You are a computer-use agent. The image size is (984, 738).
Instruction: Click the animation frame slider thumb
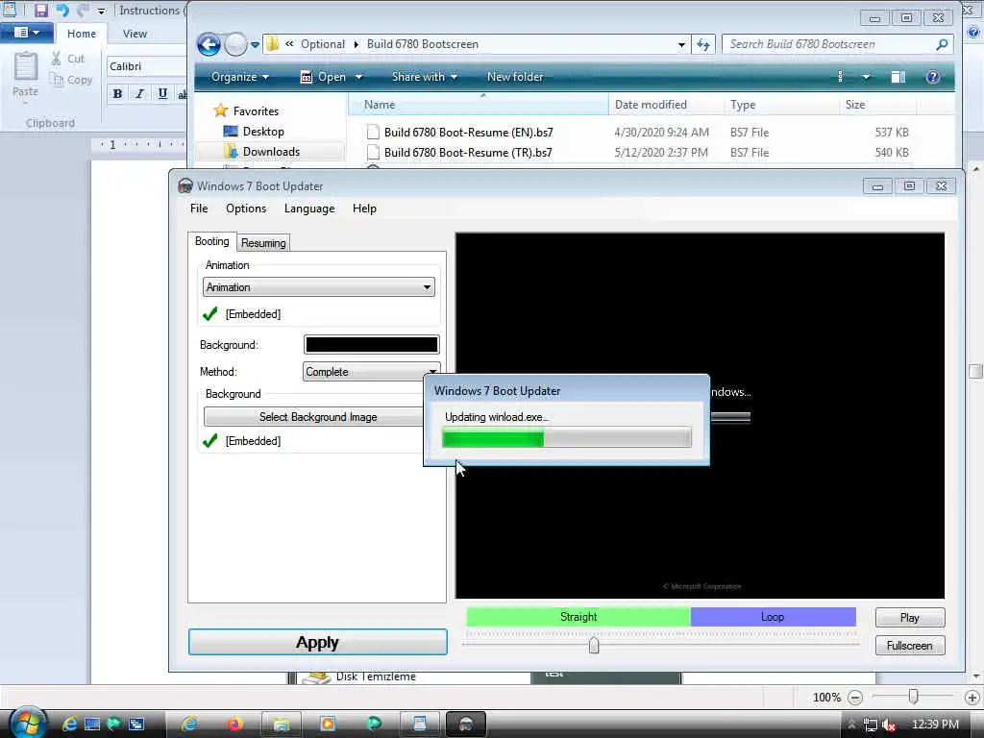click(x=594, y=645)
